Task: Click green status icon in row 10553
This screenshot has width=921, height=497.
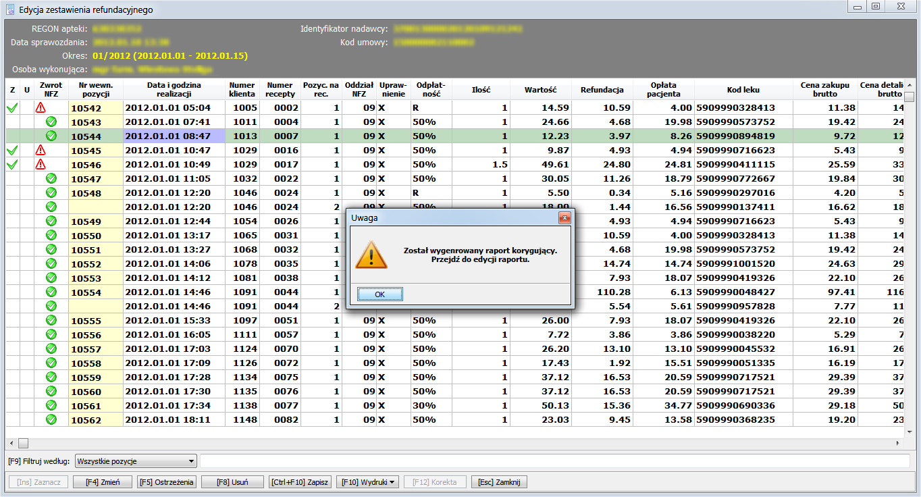Action: coord(51,278)
